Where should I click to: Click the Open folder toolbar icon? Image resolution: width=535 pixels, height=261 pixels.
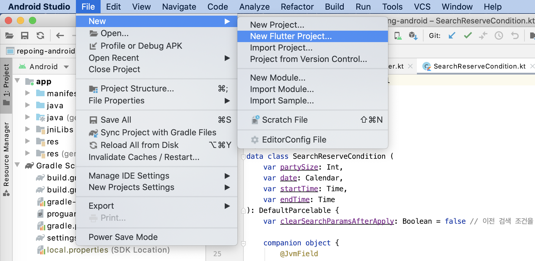point(9,36)
